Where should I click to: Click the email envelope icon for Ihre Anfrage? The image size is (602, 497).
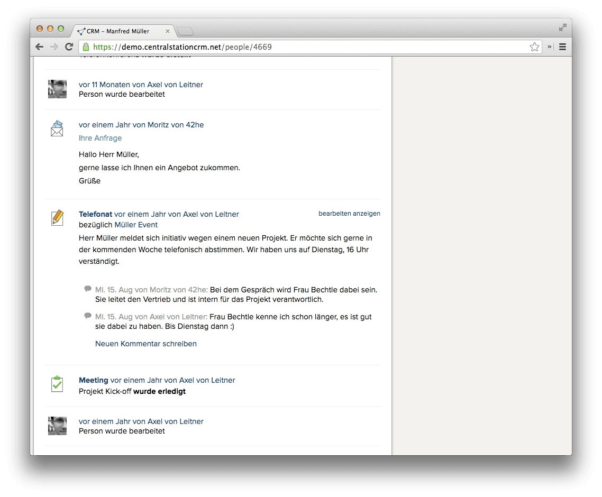tap(57, 128)
